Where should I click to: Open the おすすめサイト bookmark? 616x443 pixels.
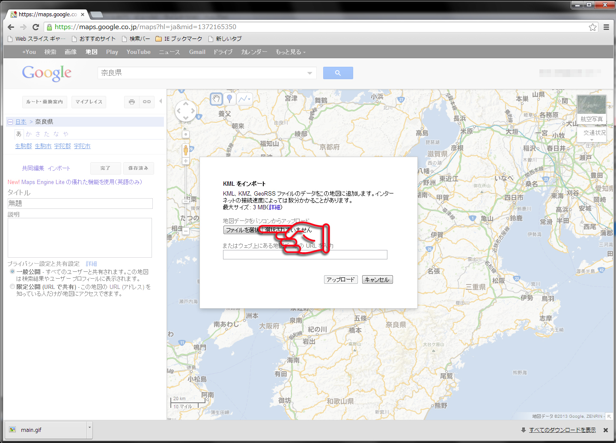pos(94,39)
